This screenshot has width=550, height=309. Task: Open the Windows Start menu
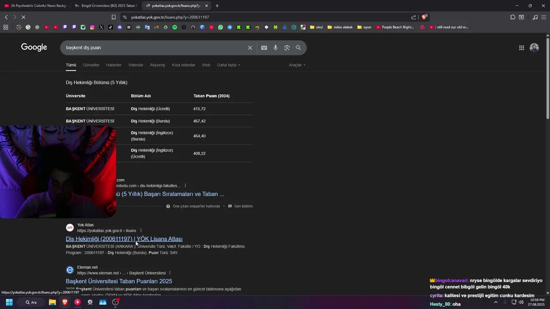pyautogui.click(x=9, y=302)
